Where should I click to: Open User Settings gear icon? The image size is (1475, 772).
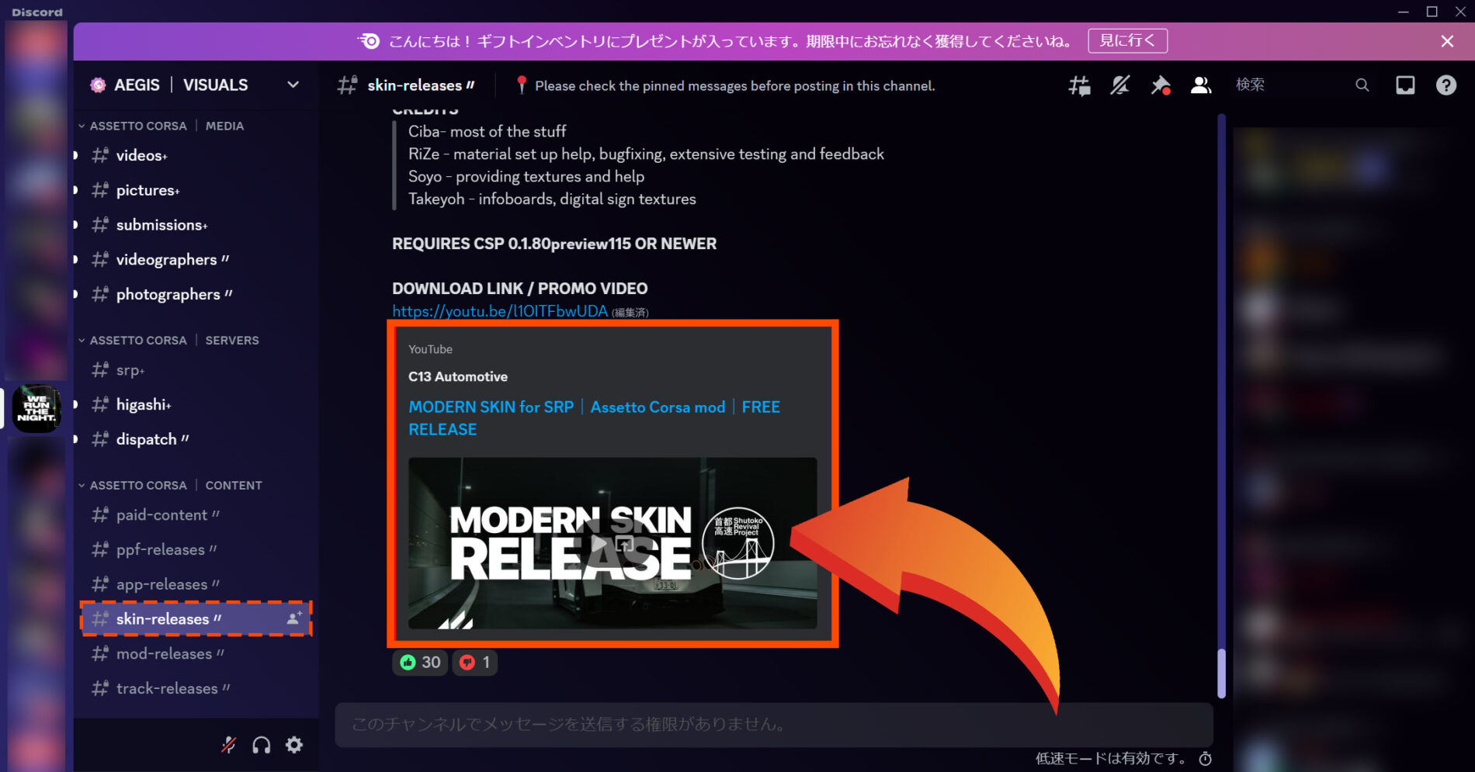pyautogui.click(x=294, y=745)
